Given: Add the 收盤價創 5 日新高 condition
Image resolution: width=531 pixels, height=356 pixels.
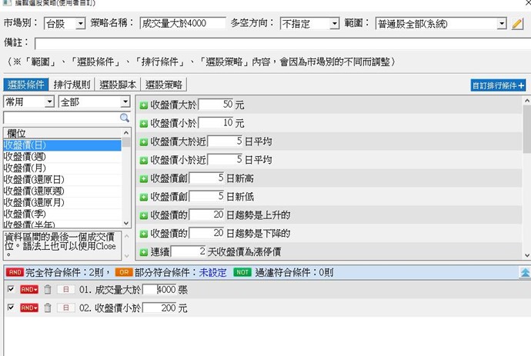Looking at the screenshot, I should 143,178.
